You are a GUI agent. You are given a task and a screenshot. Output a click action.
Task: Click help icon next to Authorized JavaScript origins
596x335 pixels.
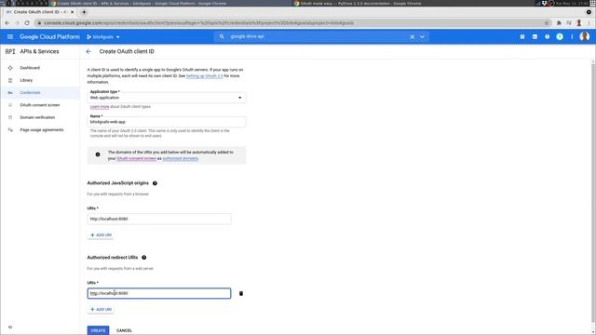pyautogui.click(x=155, y=183)
